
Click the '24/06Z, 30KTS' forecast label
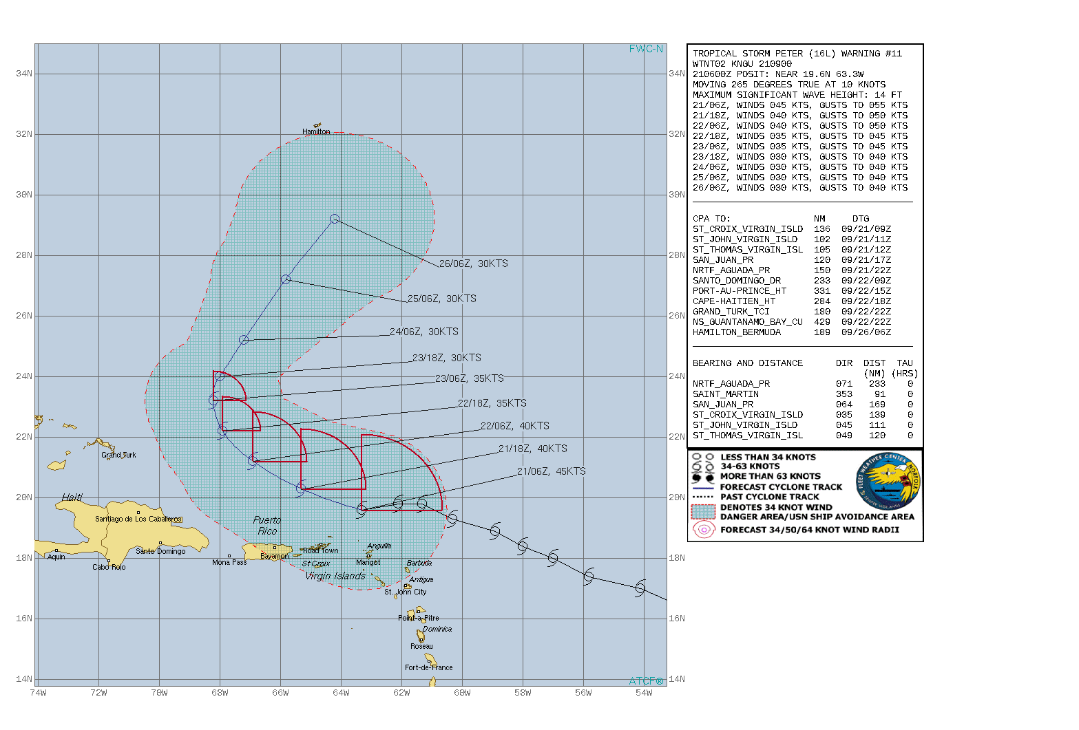(424, 332)
